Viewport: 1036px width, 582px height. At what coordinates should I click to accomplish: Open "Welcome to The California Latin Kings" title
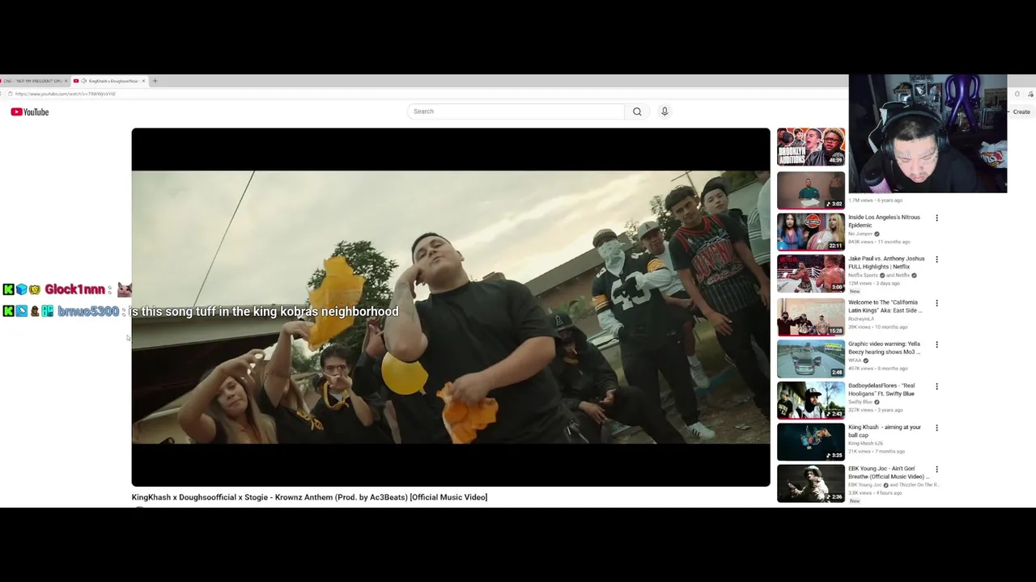[x=885, y=306]
